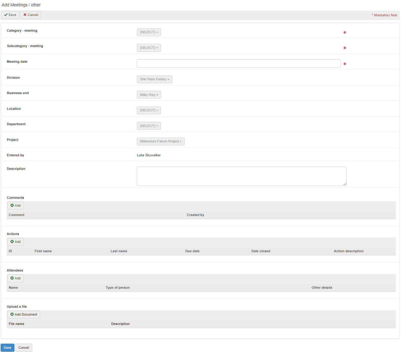Click the Type of person column header
Screen dimensions: 403x356
(x=118, y=288)
